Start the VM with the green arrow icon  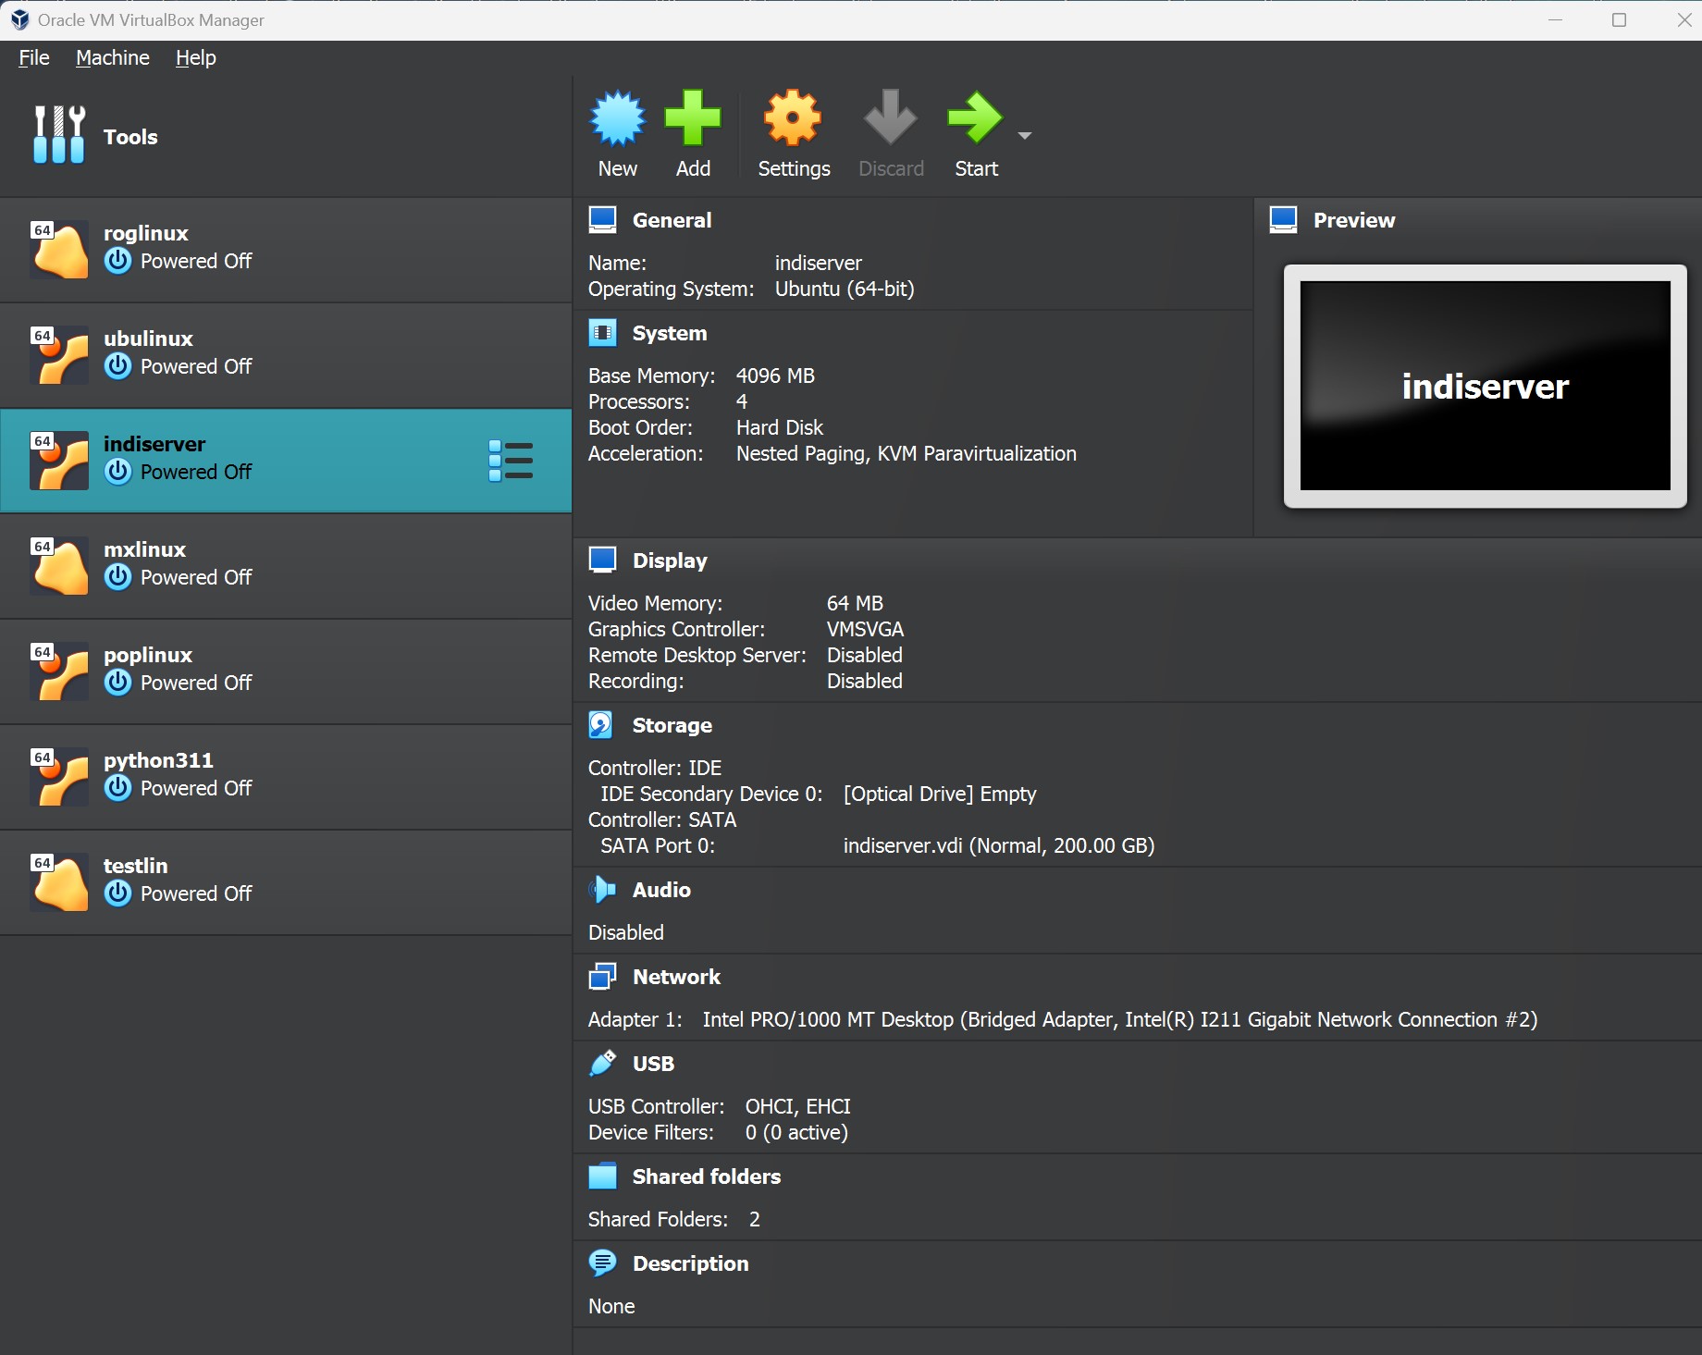pos(975,118)
